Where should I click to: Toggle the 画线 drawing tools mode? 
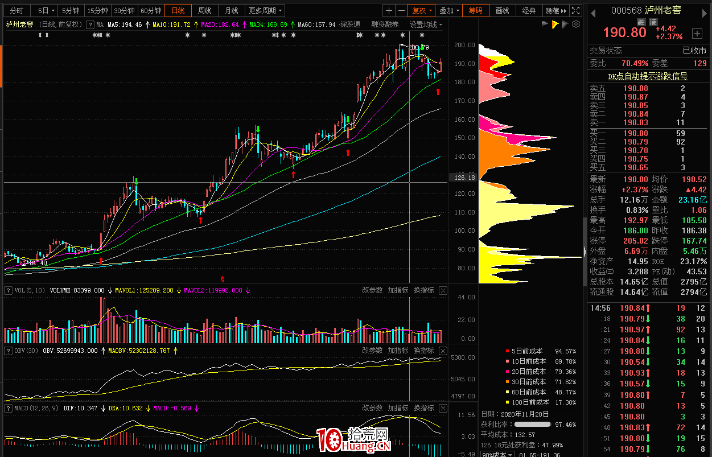click(502, 11)
